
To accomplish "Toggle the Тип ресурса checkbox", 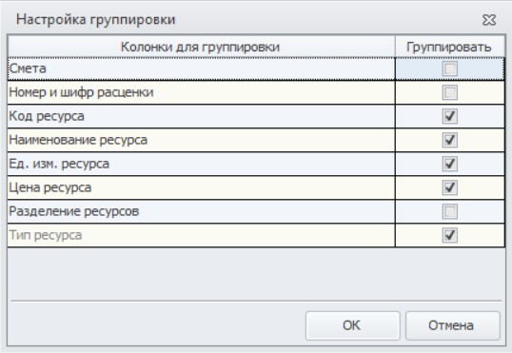I will [x=449, y=235].
